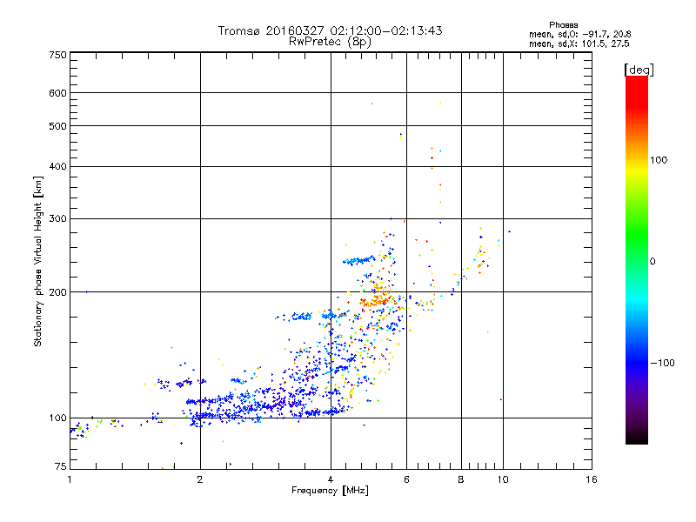Click the "6" frequency tick label

coord(406,479)
